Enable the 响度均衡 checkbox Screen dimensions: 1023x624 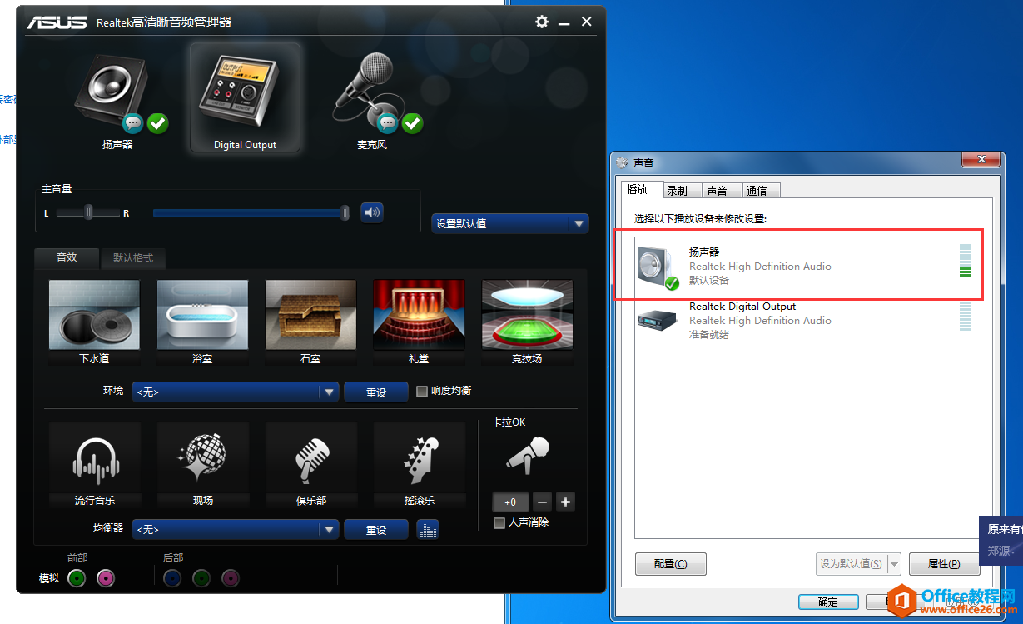[422, 391]
